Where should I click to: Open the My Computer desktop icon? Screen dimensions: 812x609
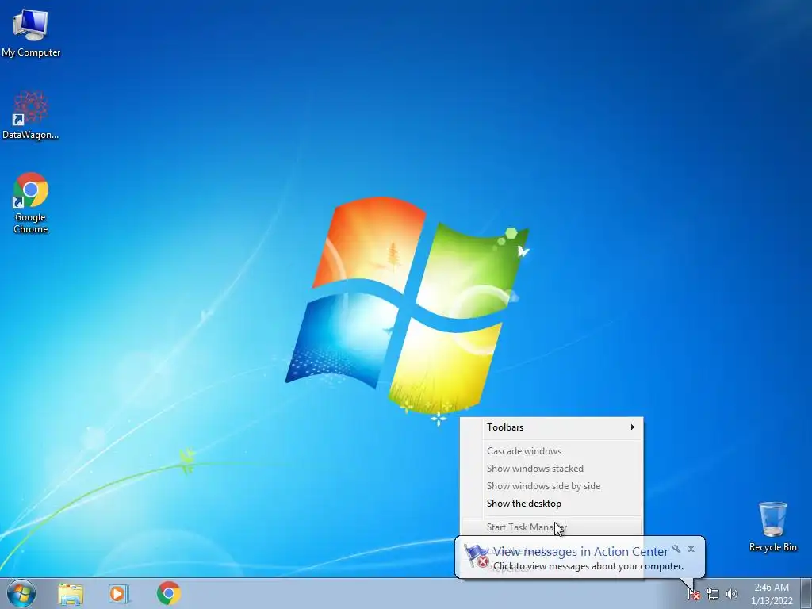click(x=31, y=32)
